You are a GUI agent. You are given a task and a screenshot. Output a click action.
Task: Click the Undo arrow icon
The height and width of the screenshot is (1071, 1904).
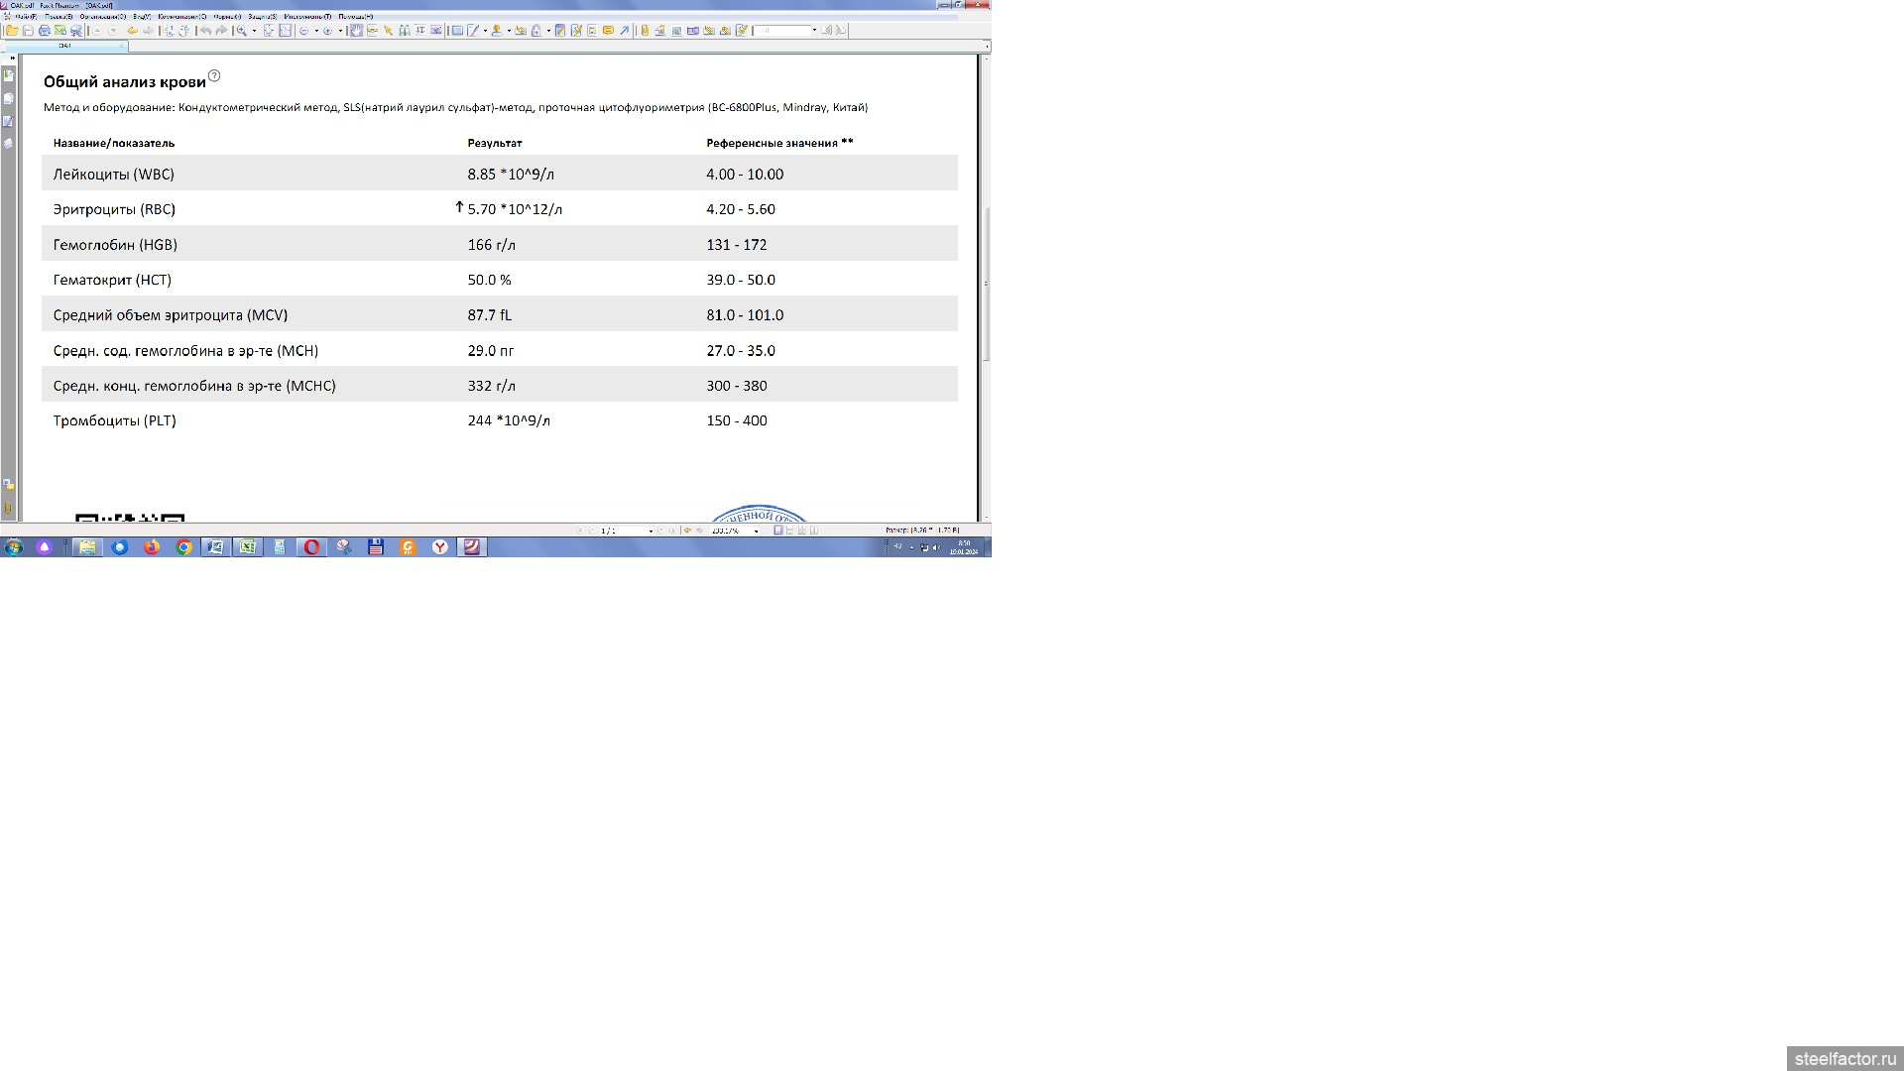click(x=205, y=31)
